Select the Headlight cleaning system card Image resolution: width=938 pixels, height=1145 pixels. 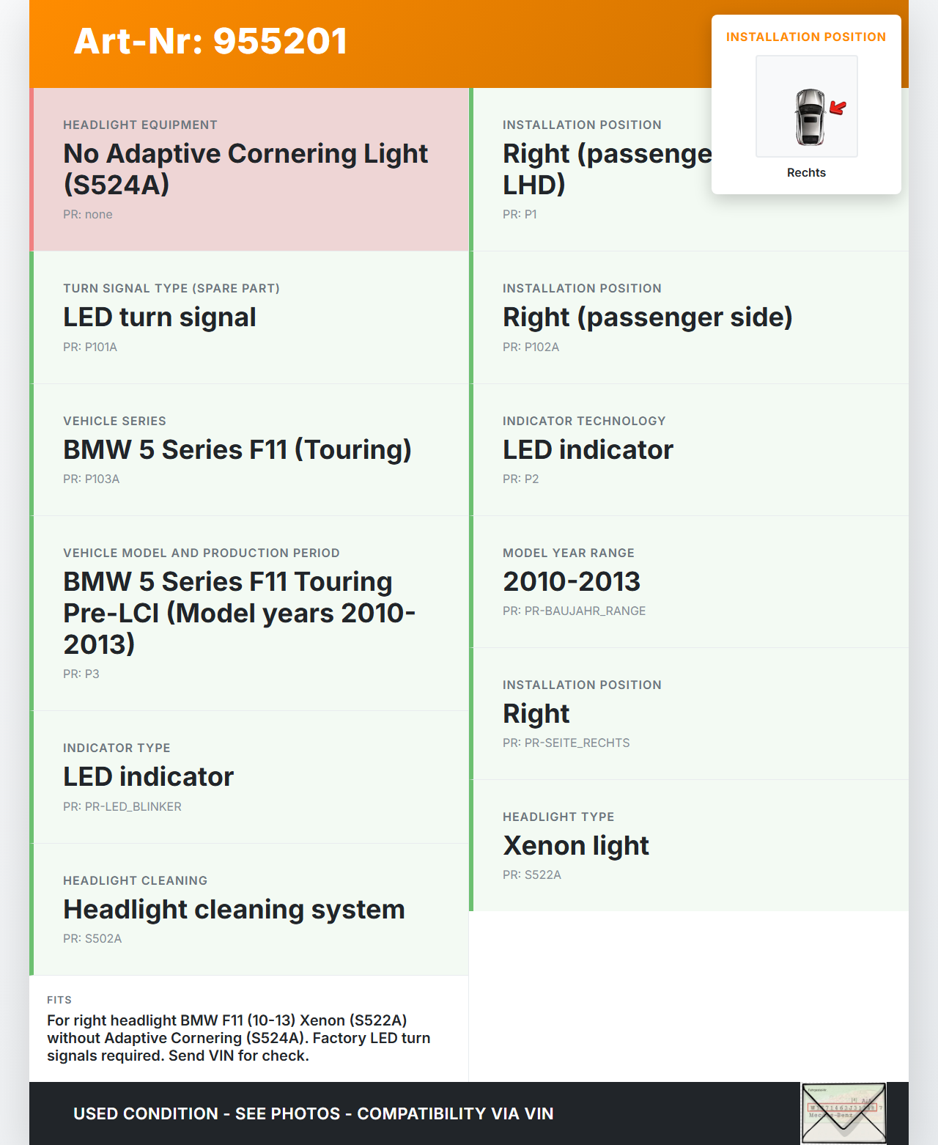[249, 909]
